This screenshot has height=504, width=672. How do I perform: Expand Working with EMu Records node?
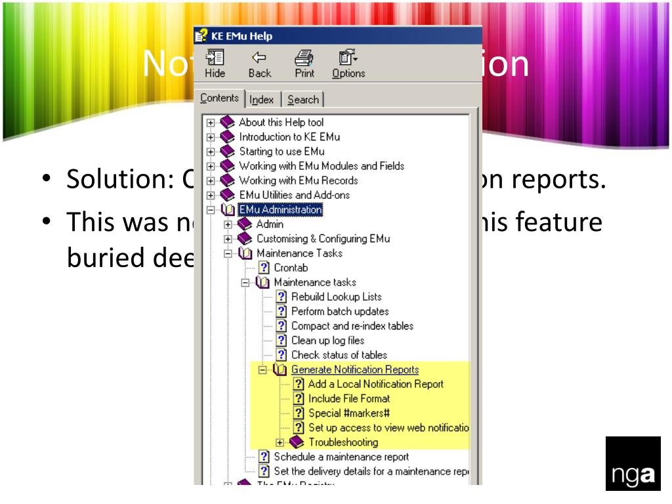click(211, 181)
